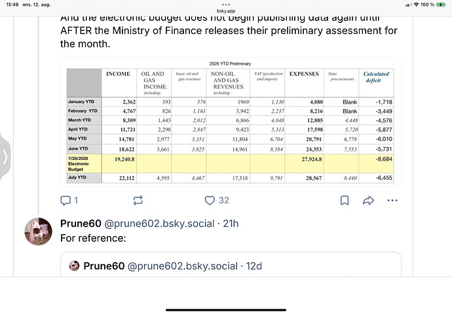Image resolution: width=452 pixels, height=314 pixels.
Task: Select the 'April YTD' row label
Action: [77, 129]
